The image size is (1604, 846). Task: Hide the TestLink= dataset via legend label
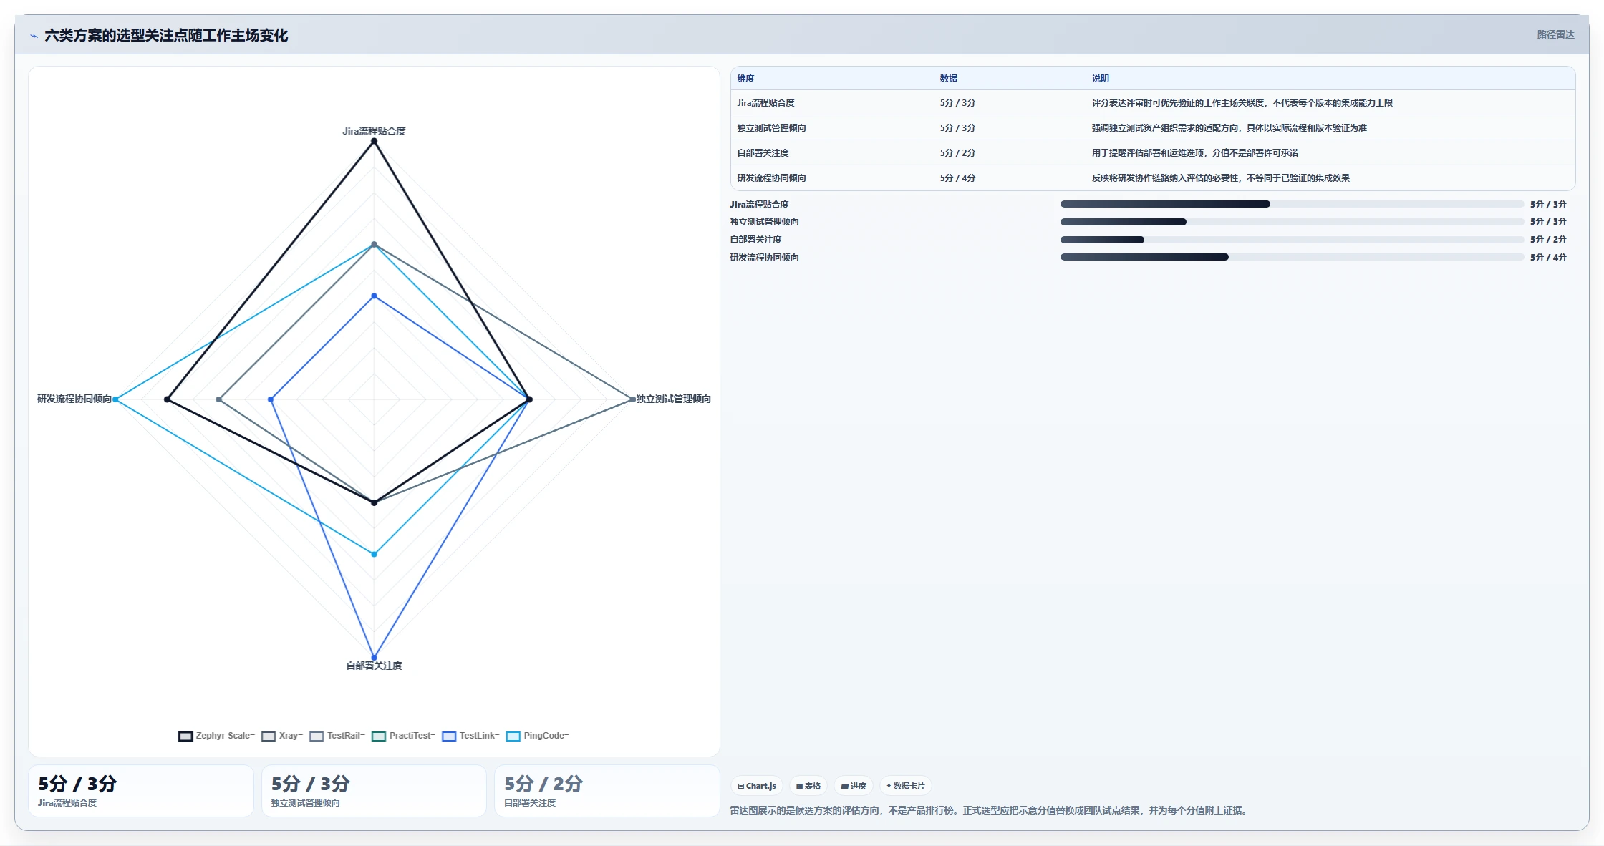point(480,736)
